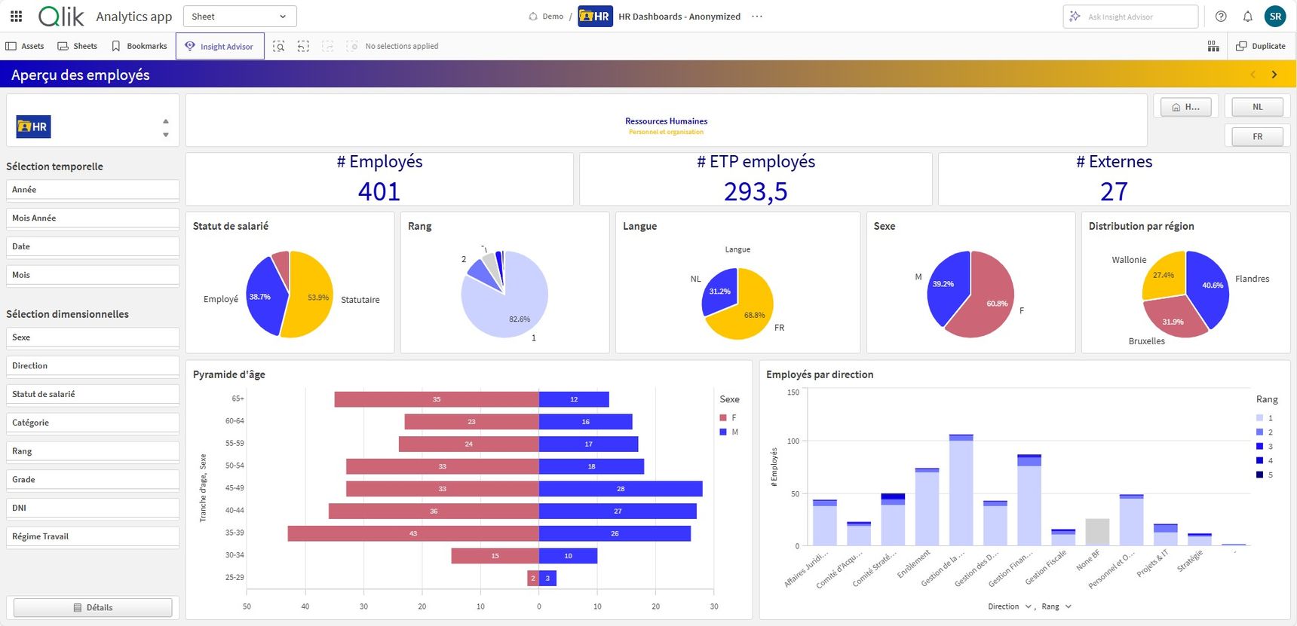The image size is (1297, 626).
Task: Open the app launcher grid icon
Action: 16,16
